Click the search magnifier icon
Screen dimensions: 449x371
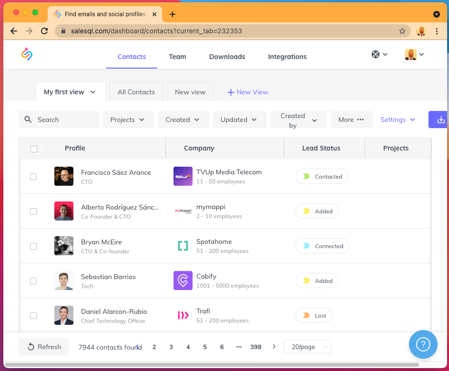coord(28,120)
